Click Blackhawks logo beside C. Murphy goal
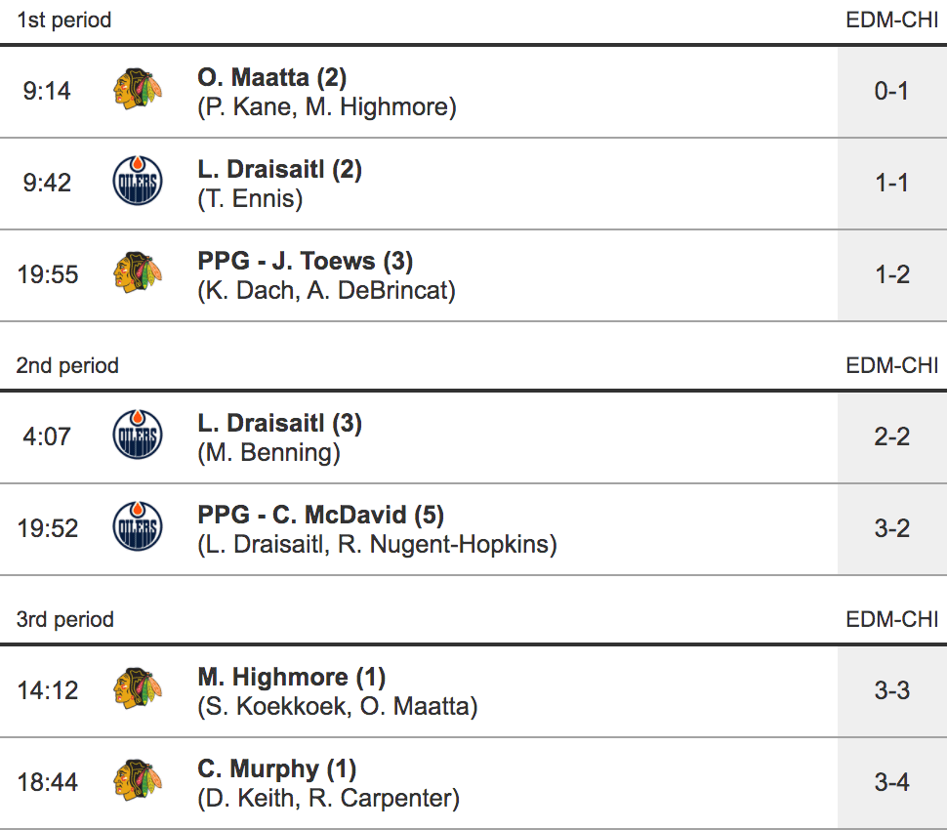 (x=137, y=782)
